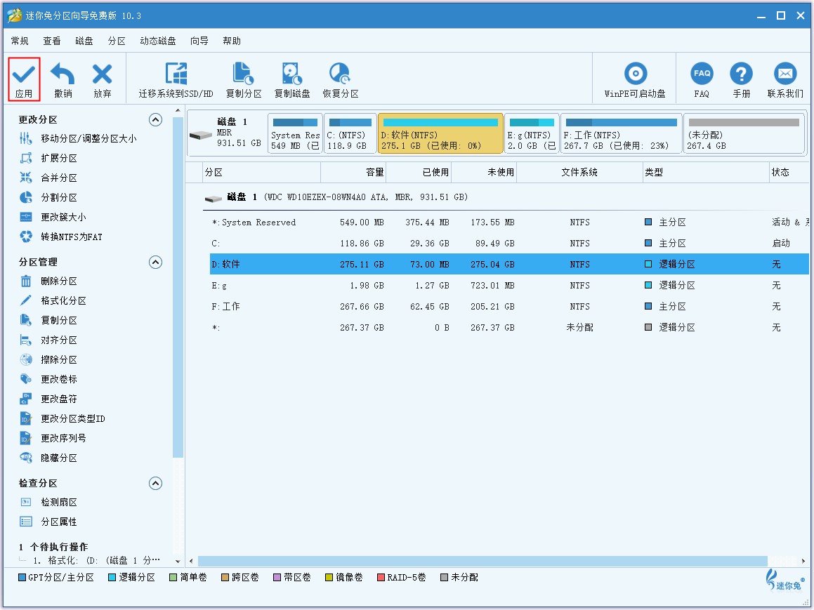The height and width of the screenshot is (610, 814).
Task: Choose 合并分区 in the sidebar
Action: click(x=59, y=178)
